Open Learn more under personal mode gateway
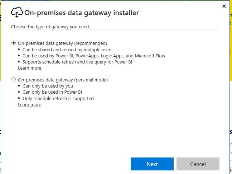The height and width of the screenshot is (174, 232). click(29, 105)
